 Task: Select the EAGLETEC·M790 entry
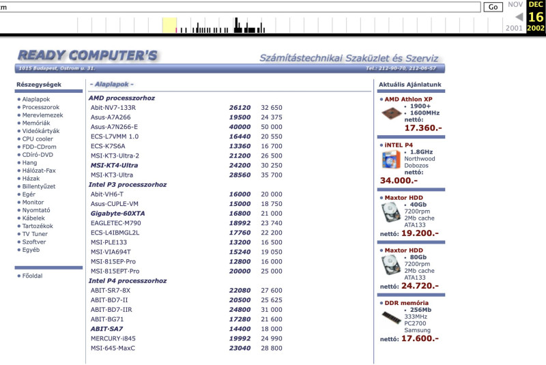116,223
